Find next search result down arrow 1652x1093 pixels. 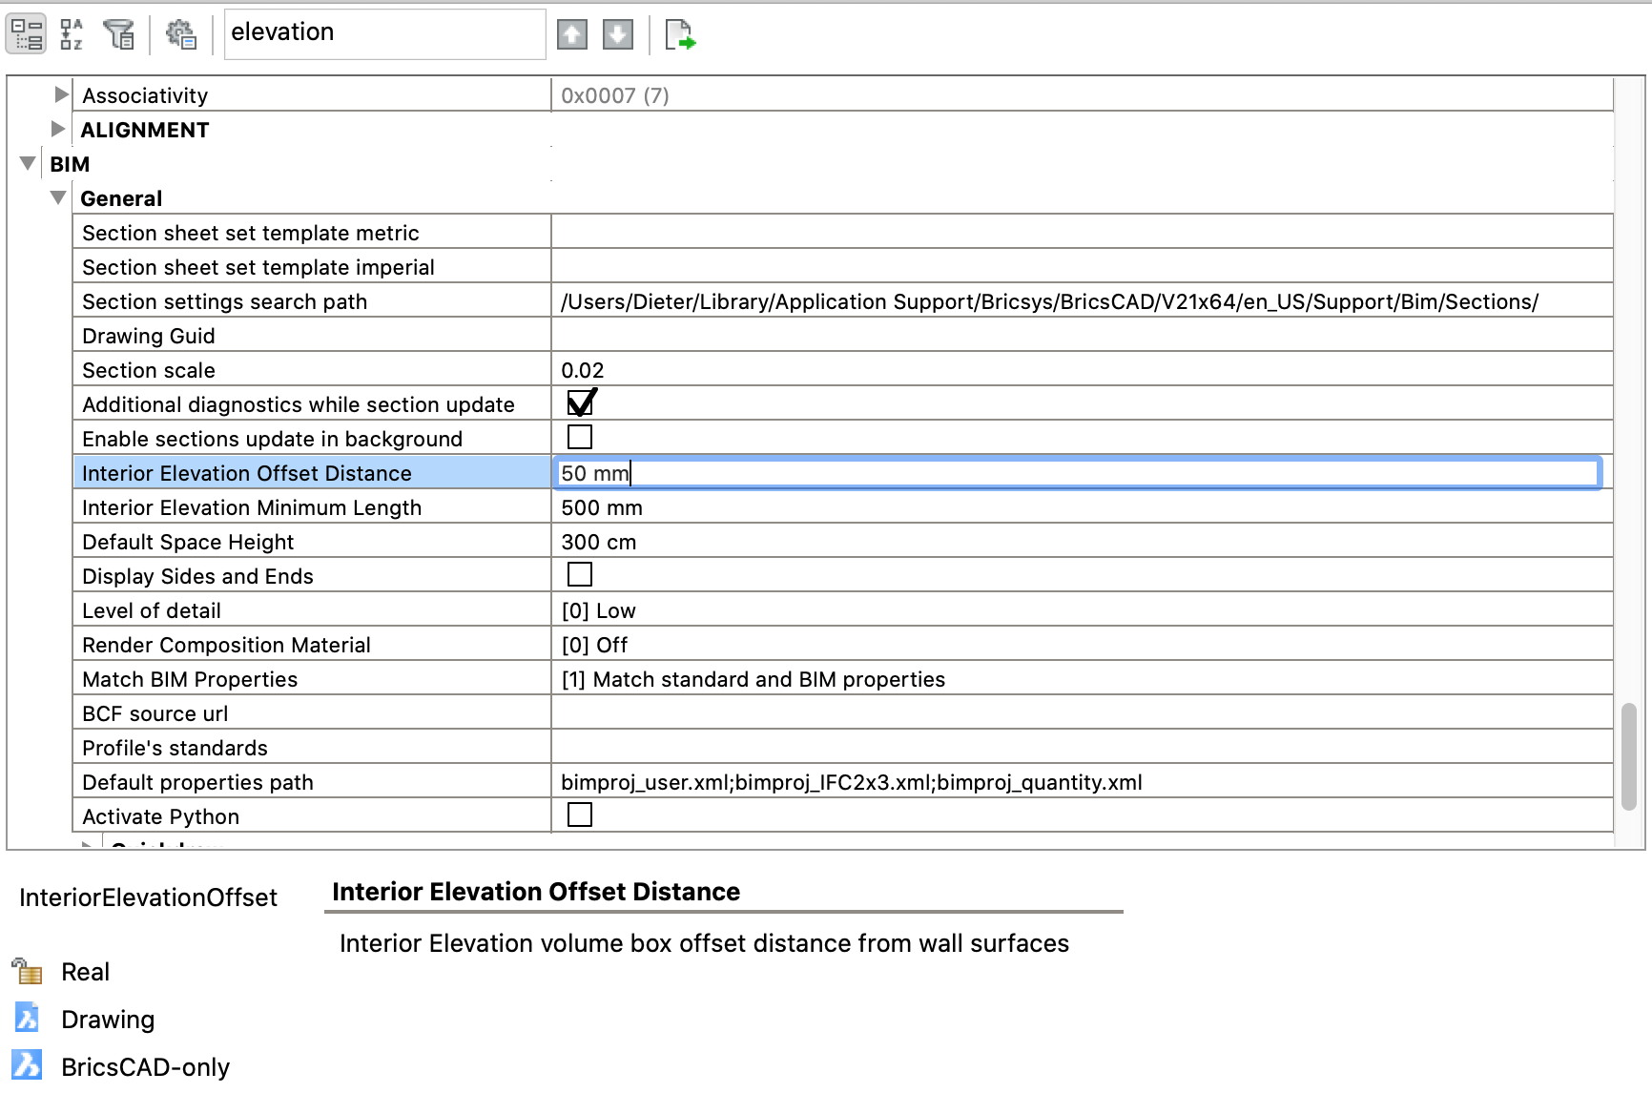[x=618, y=35]
